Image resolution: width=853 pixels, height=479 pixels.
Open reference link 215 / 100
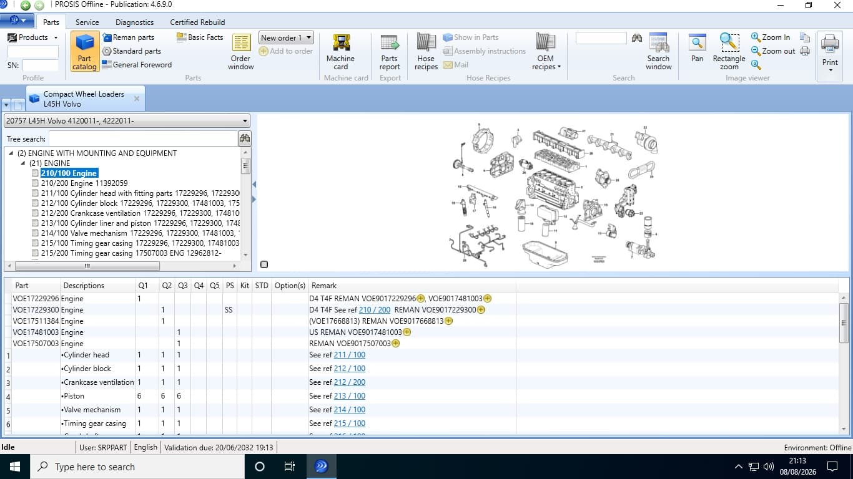(x=350, y=423)
